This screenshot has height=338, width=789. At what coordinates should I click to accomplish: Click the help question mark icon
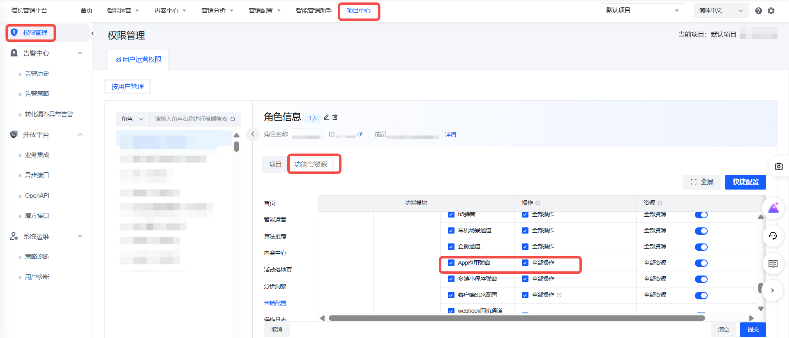pyautogui.click(x=758, y=11)
